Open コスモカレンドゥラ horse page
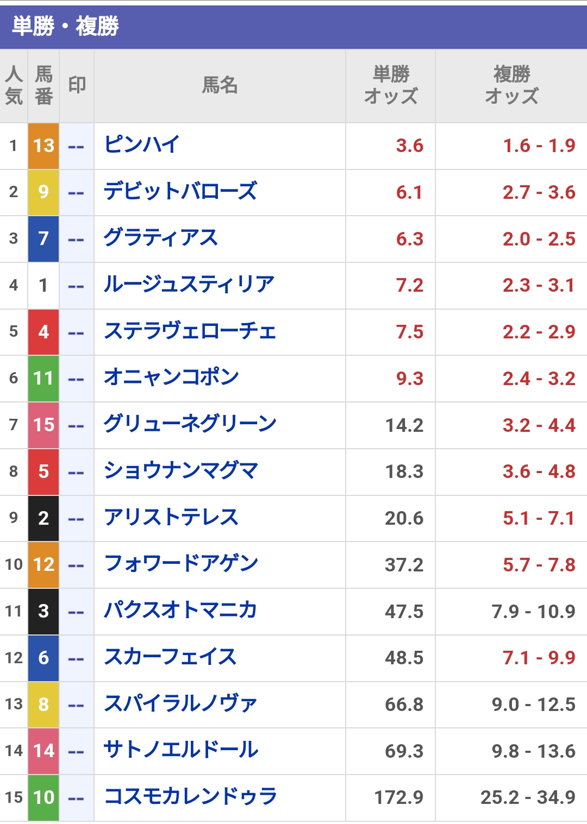The image size is (587, 824). (191, 797)
